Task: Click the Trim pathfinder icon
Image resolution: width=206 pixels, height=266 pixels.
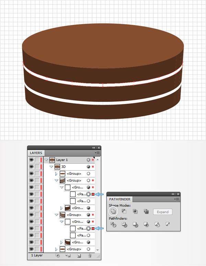Action: [124, 224]
